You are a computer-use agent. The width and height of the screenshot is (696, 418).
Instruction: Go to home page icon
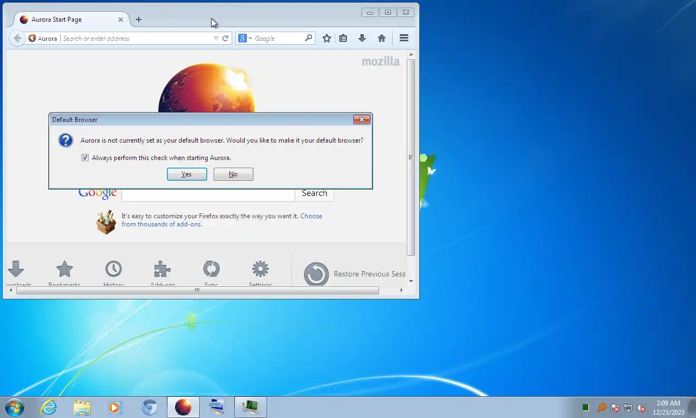[382, 38]
